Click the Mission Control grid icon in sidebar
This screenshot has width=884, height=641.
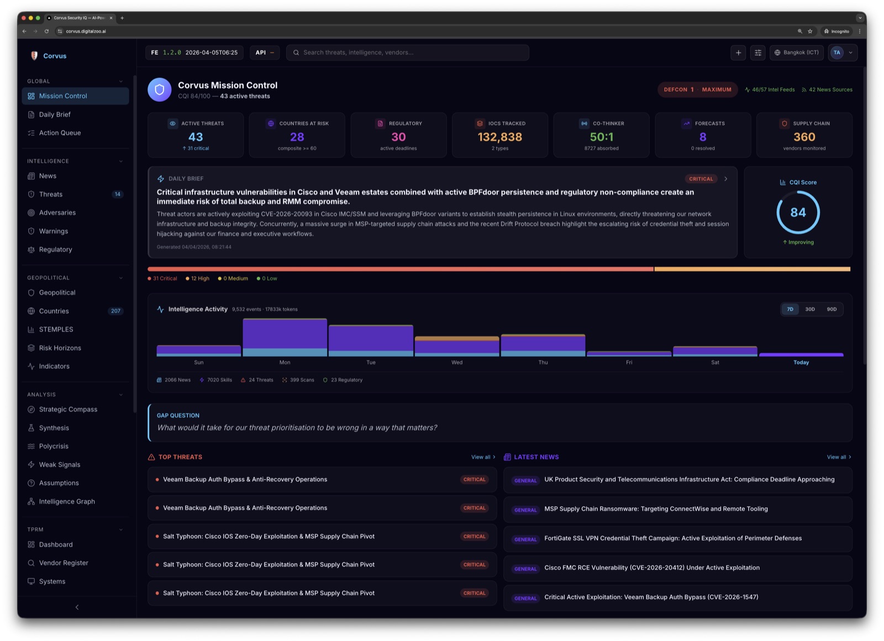(31, 96)
